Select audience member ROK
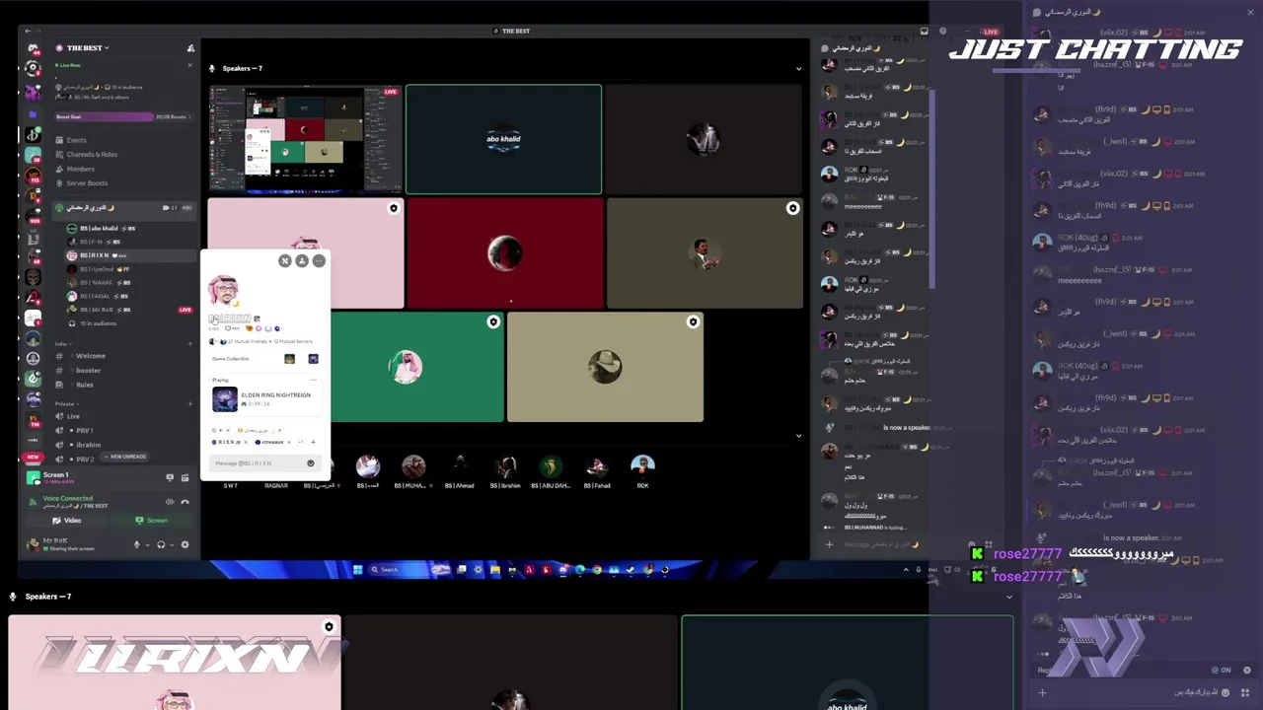Viewport: 1263px width, 710px height. (x=642, y=471)
